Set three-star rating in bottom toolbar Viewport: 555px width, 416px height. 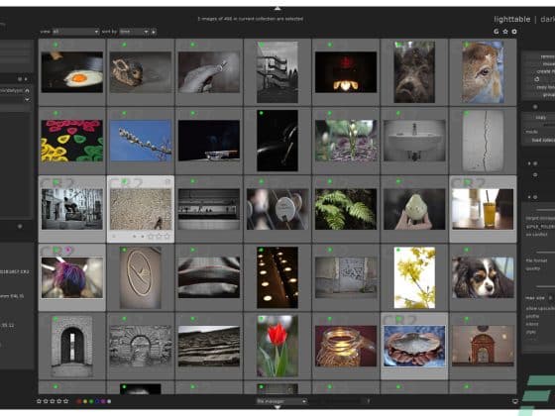(53, 401)
